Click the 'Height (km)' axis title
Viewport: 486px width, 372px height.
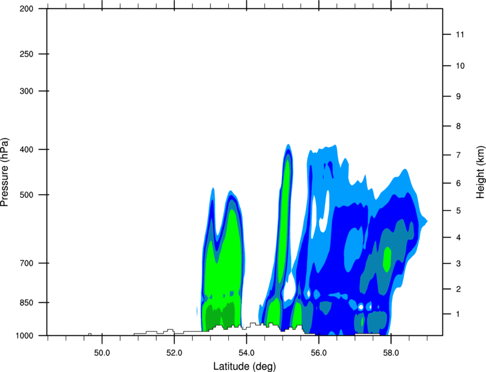pyautogui.click(x=480, y=172)
